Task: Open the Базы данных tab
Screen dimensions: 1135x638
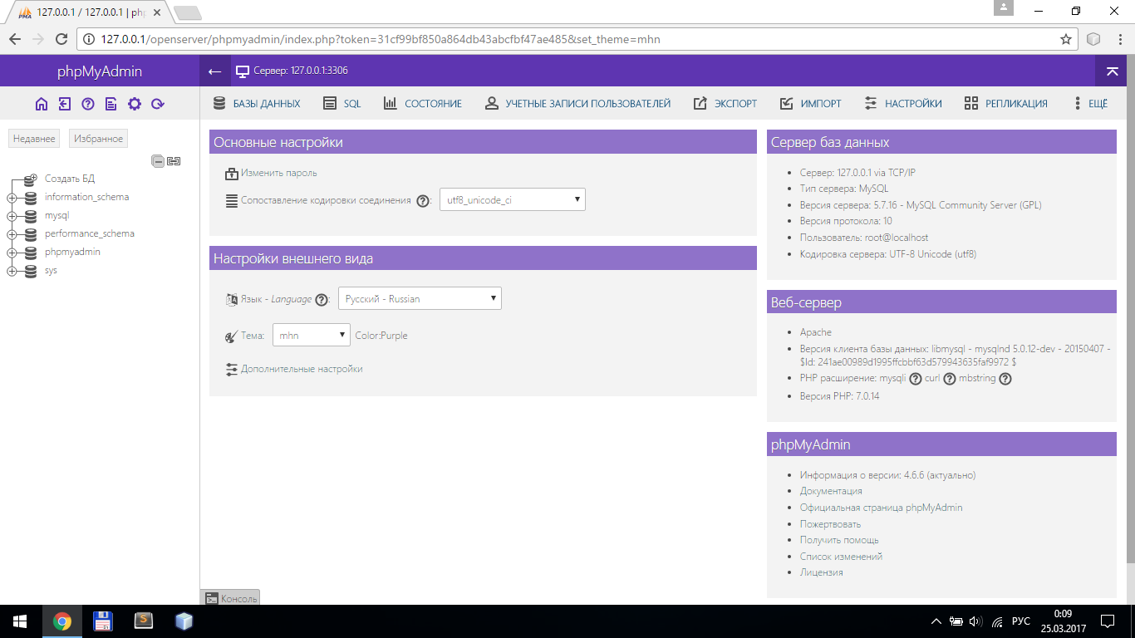Action: (257, 104)
